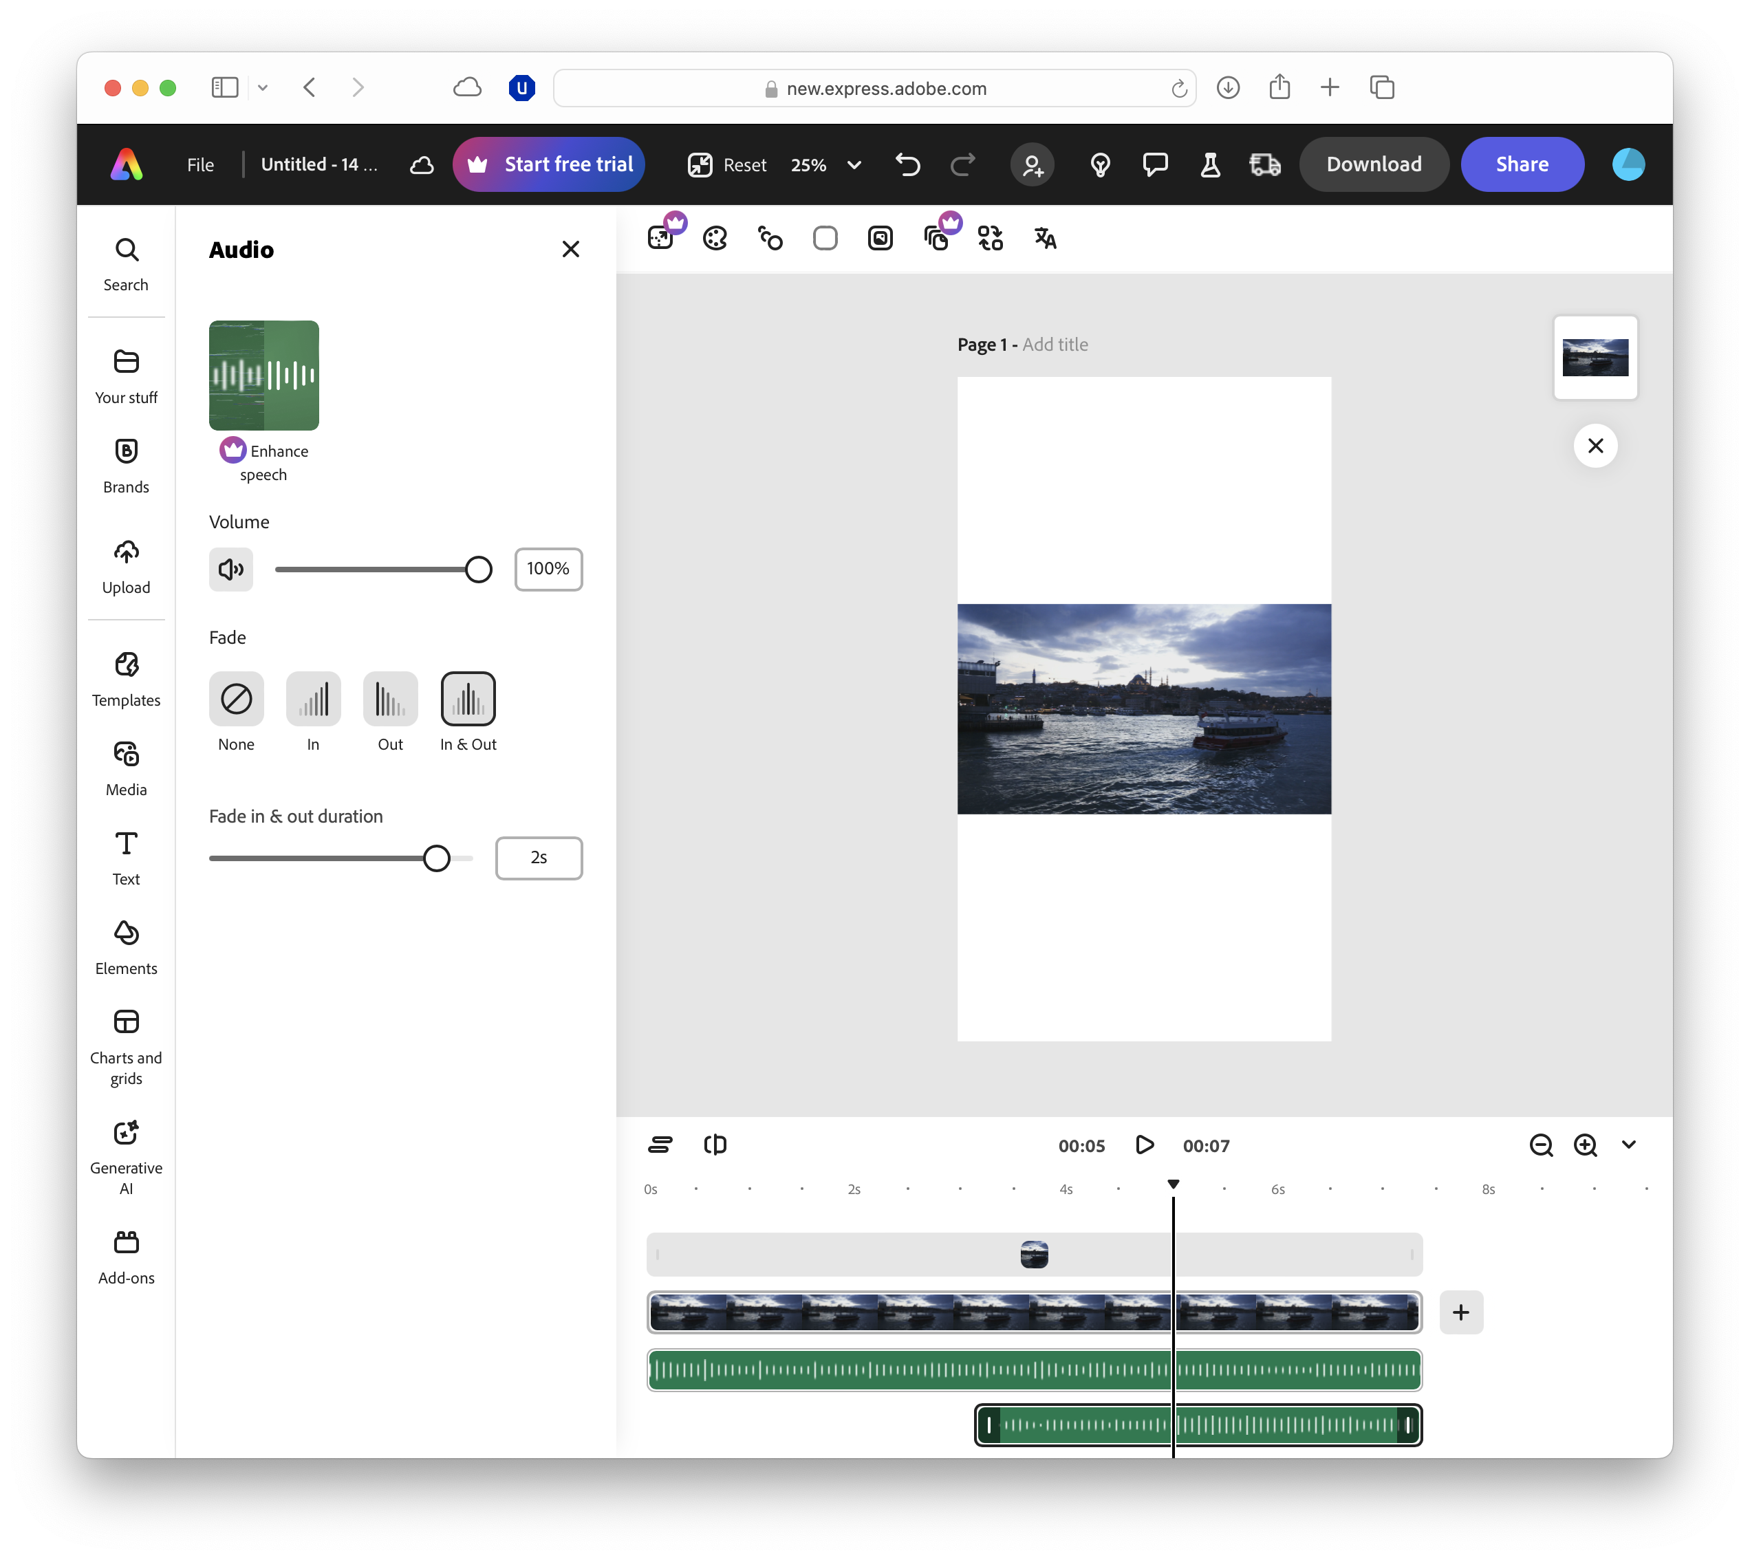Split the clip at playhead
The width and height of the screenshot is (1750, 1560).
pyautogui.click(x=715, y=1145)
